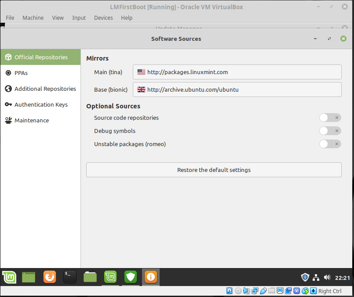354x297 pixels.
Task: Click Restore the default settings
Action: [214, 170]
